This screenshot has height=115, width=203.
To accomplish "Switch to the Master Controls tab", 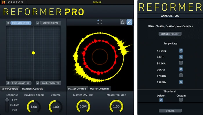I will [77, 89].
